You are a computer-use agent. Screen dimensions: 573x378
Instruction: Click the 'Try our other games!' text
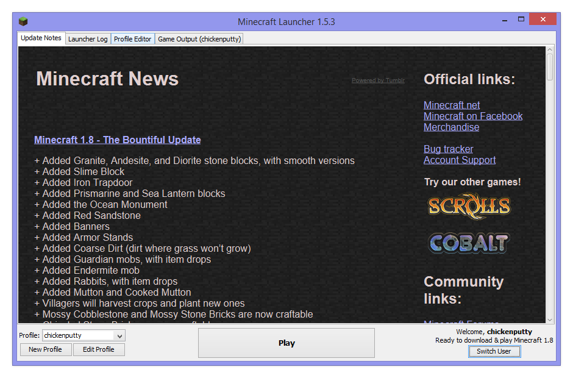(472, 182)
